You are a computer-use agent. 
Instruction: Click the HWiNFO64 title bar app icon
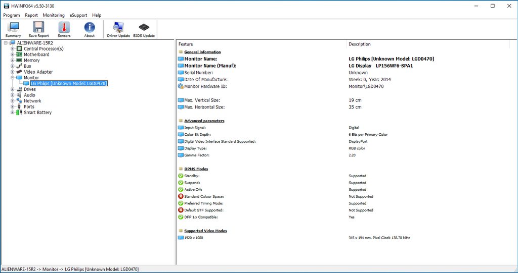pos(6,6)
